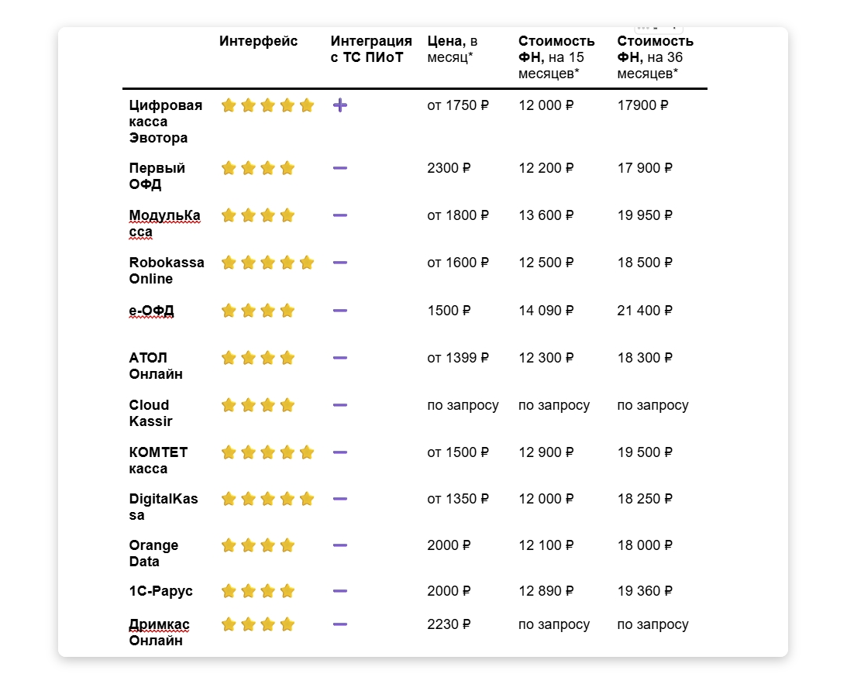
Task: Click the fifth star in DigitalKassa row
Action: [x=307, y=499]
